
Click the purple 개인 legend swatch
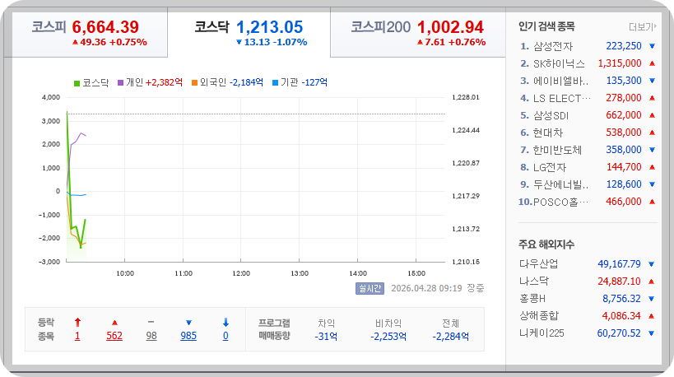point(121,82)
